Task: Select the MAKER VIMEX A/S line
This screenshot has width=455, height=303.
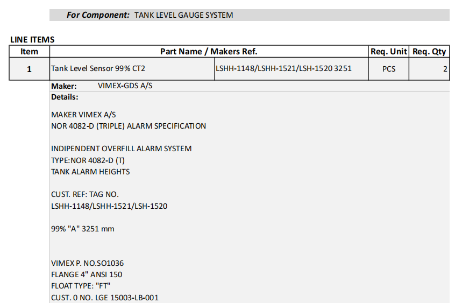Action: tap(83, 115)
